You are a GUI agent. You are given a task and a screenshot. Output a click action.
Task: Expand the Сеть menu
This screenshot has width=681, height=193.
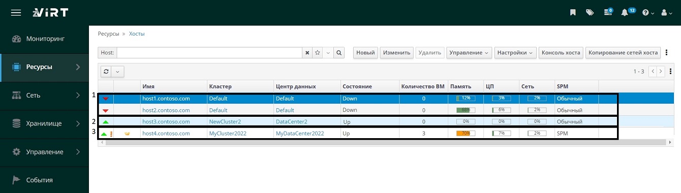tap(44, 95)
